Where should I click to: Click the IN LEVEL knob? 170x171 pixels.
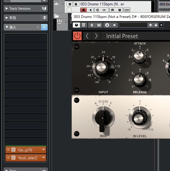(140, 118)
